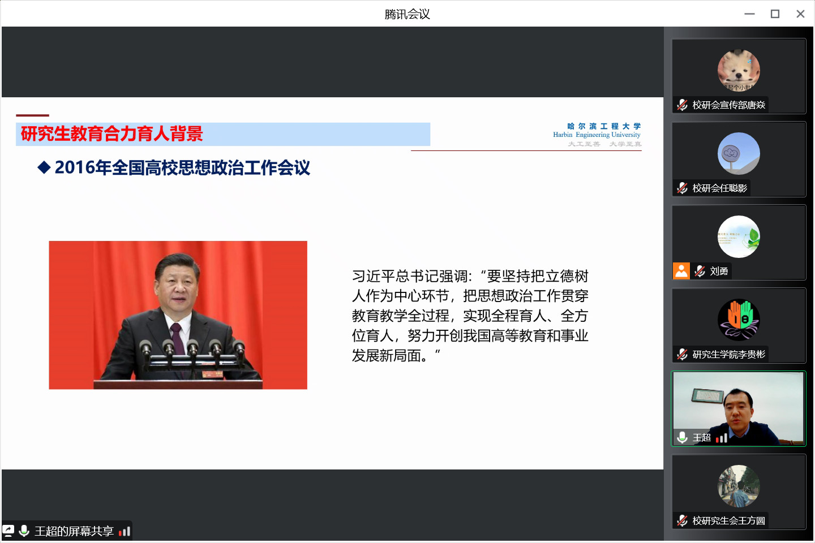Click network signal bars after 王超的屏幕共享
This screenshot has width=815, height=543.
point(125,531)
